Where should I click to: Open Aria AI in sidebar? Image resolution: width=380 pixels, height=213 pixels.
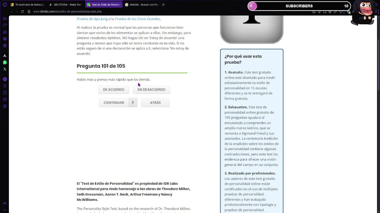tap(5, 56)
